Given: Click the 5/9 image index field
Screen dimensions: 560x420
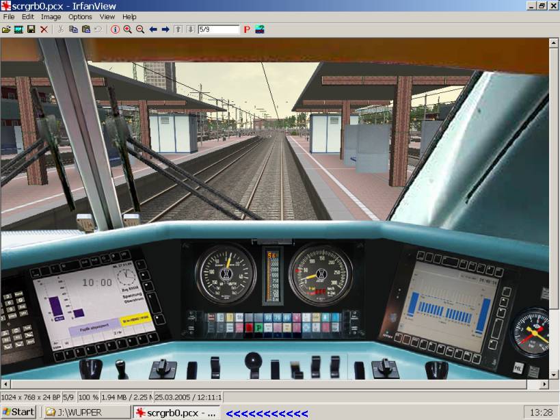Looking at the screenshot, I should (219, 29).
